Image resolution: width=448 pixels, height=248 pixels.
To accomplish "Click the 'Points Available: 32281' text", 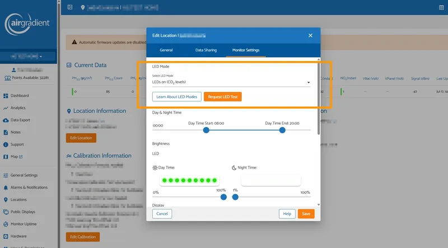I will 30,78.
